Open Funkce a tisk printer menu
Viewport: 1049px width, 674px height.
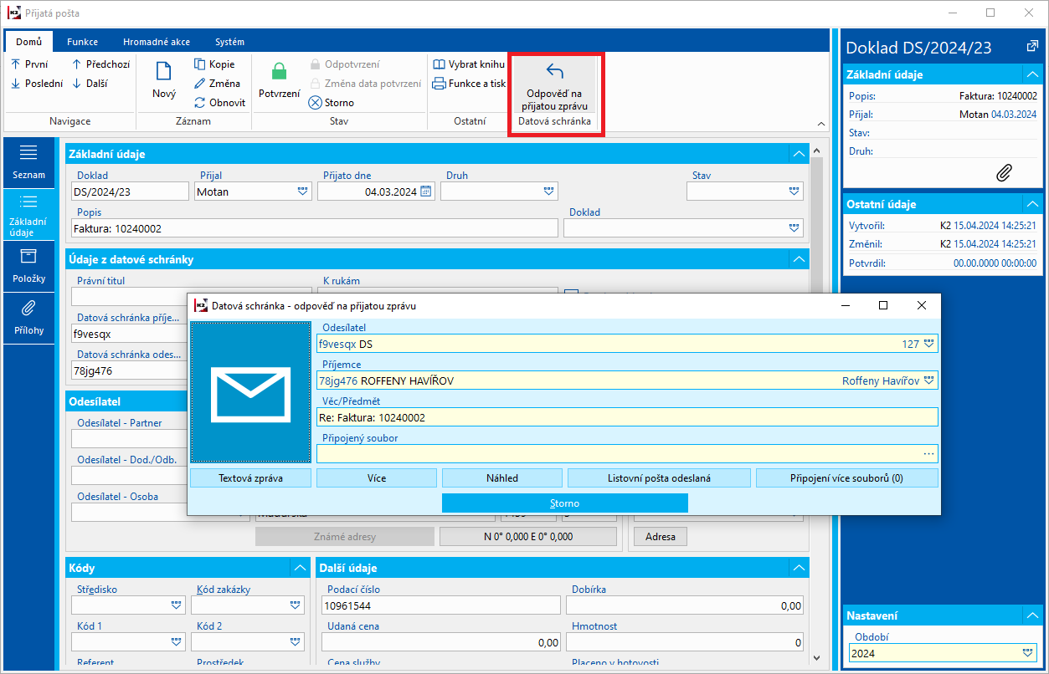[x=469, y=83]
